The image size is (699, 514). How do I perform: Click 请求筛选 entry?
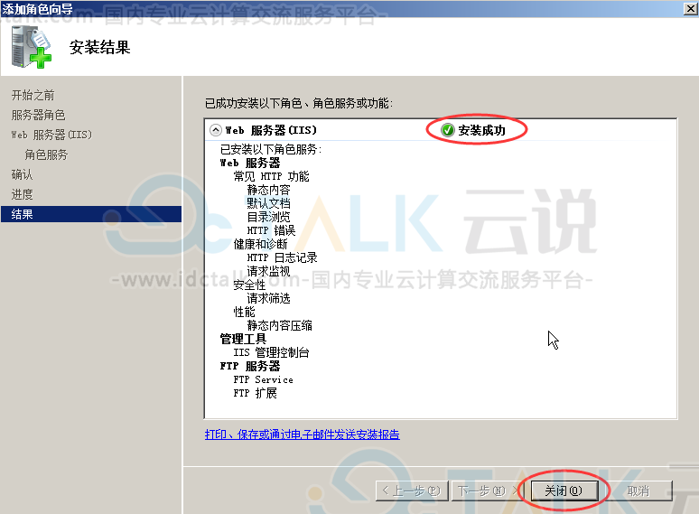click(268, 298)
